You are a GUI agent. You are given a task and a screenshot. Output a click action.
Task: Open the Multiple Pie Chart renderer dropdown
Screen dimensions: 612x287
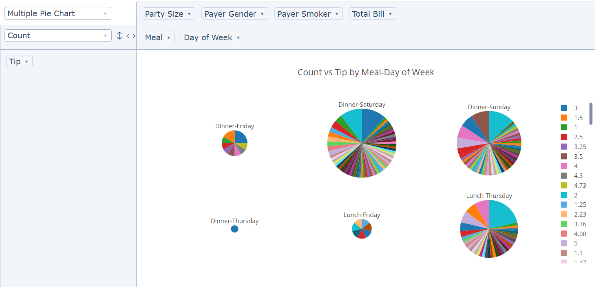pos(57,13)
